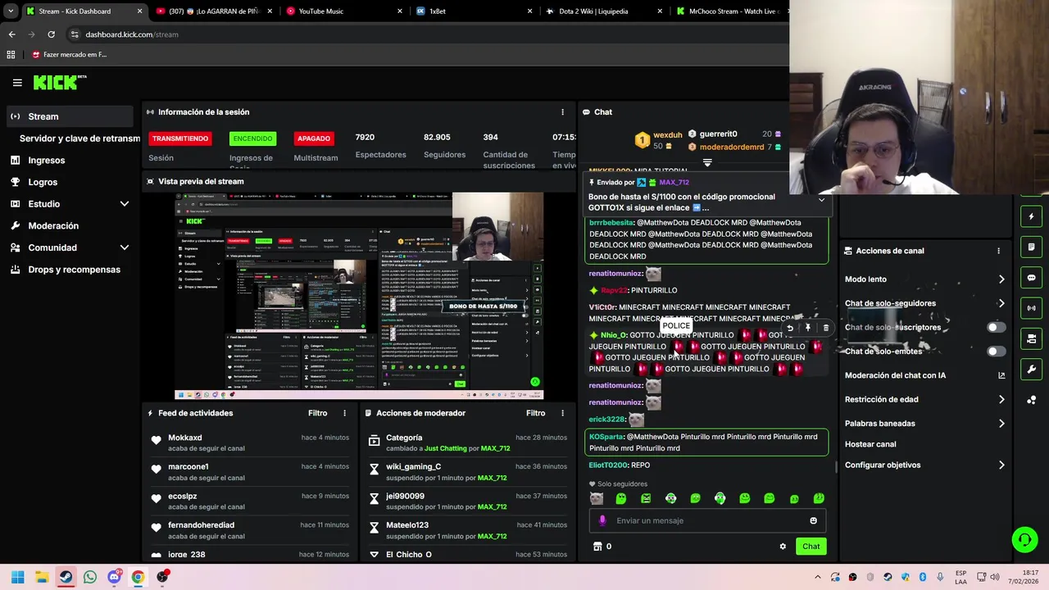
Task: Switch to YouTube Music browser tab
Action: pos(344,11)
